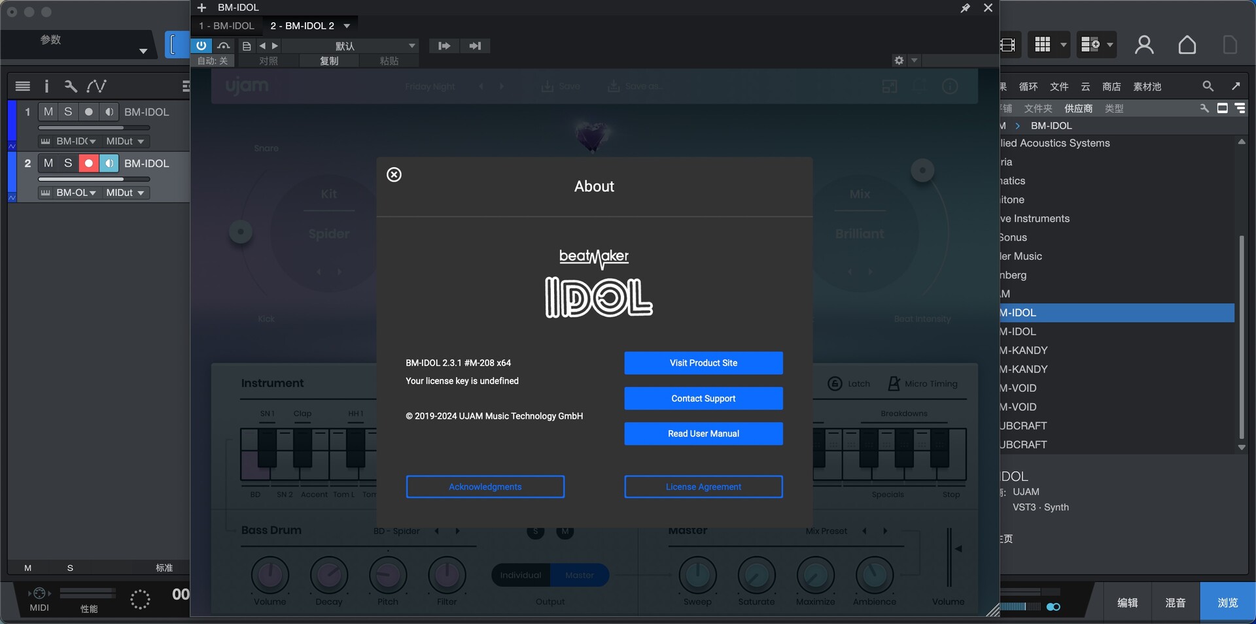The height and width of the screenshot is (624, 1256).
Task: Mute track 1 BM-IDOL
Action: [48, 112]
